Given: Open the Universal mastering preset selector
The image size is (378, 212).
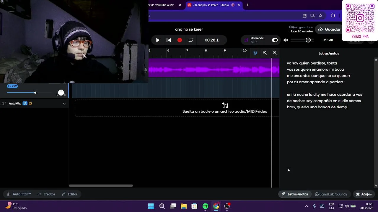Looking at the screenshot, I should coord(256,40).
